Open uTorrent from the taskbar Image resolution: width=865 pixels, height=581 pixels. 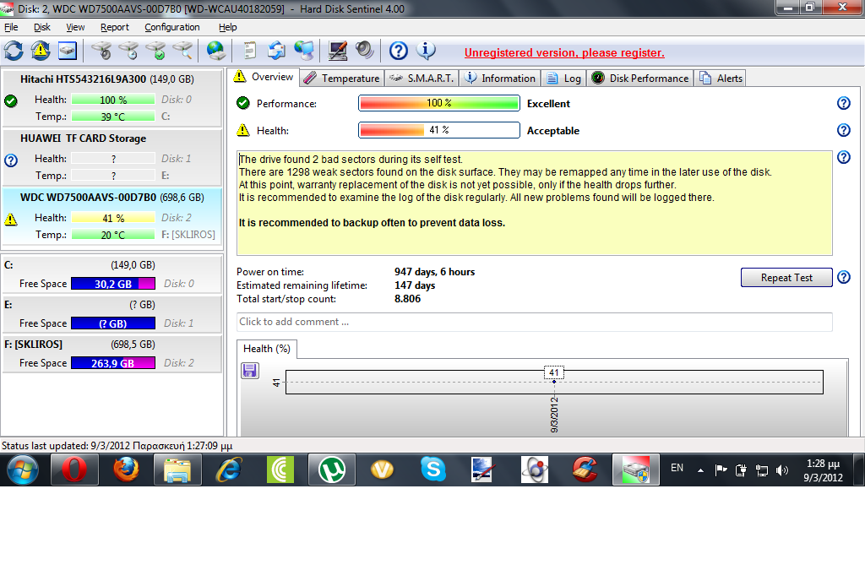(x=331, y=470)
